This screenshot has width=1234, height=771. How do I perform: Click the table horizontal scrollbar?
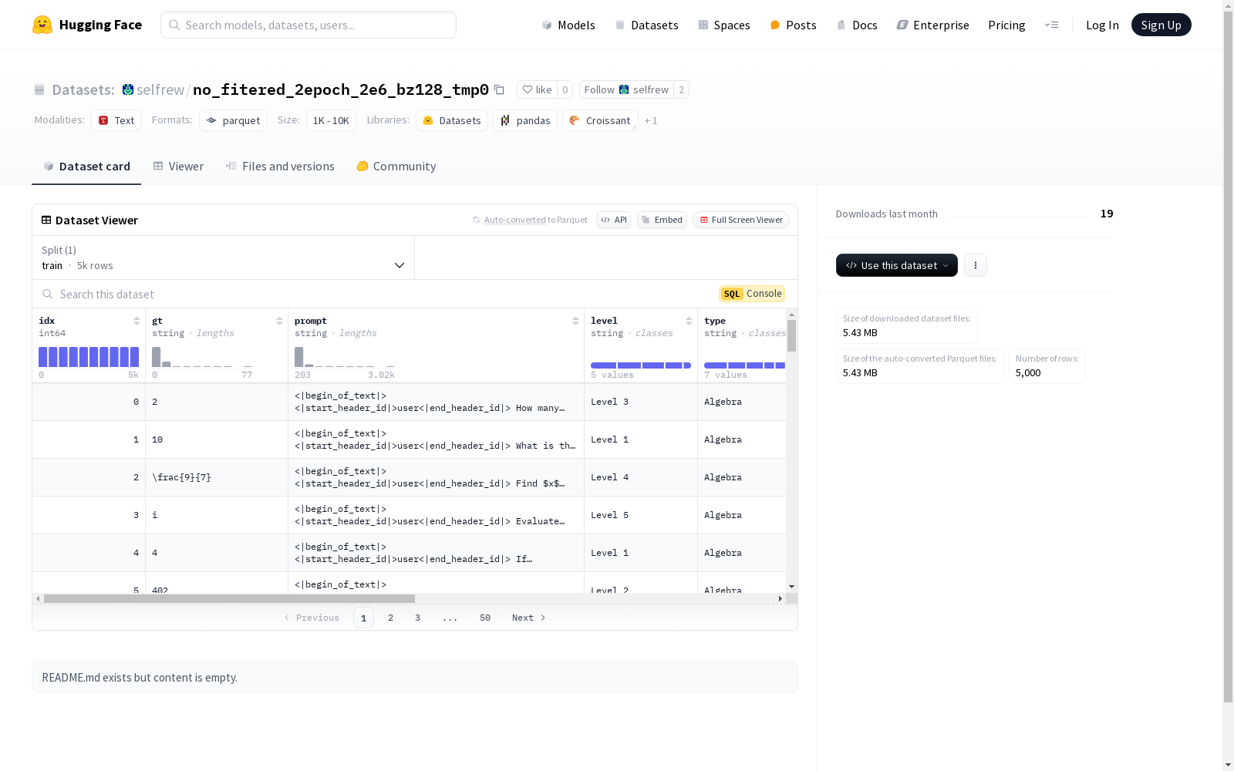point(229,598)
